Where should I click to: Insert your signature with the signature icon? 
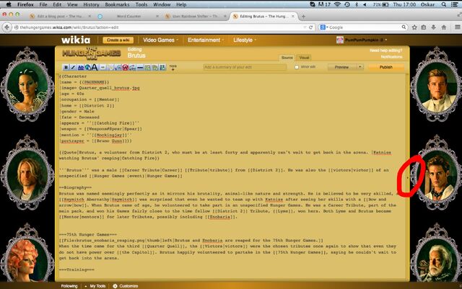133,68
